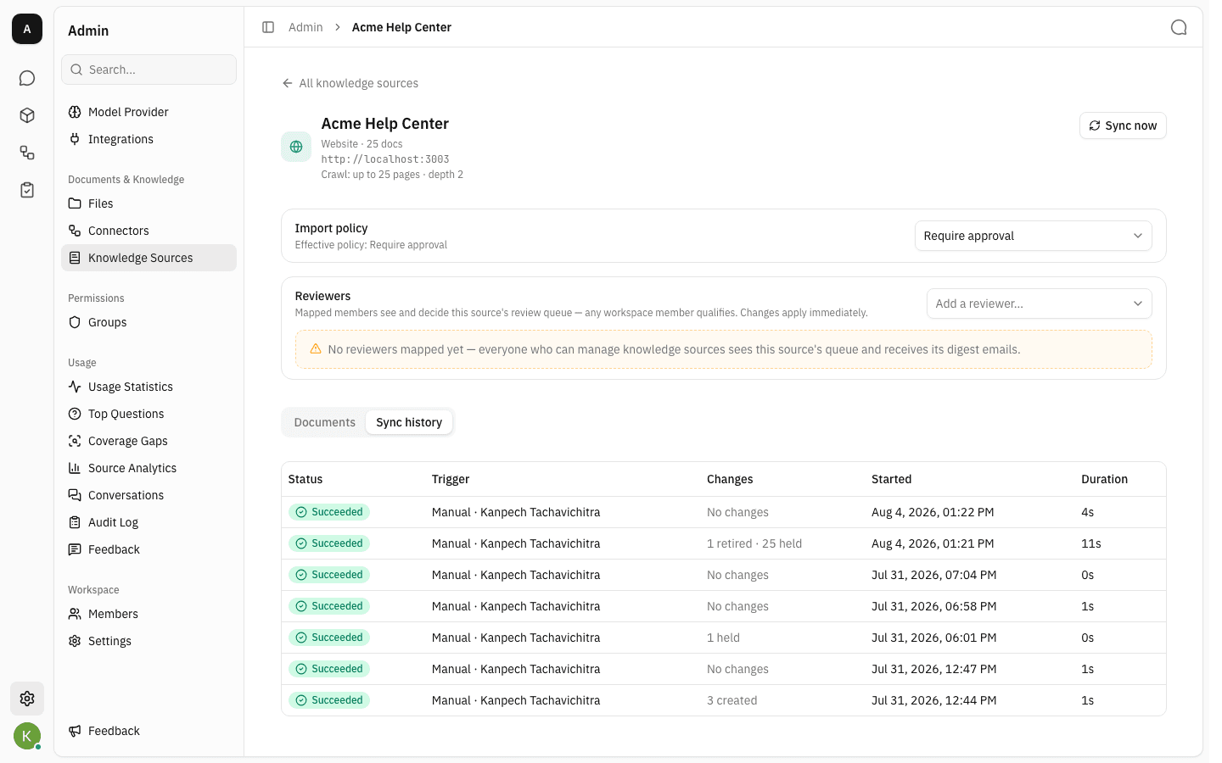This screenshot has height=763, width=1222.
Task: Click the back arrow to All knowledge sources
Action: point(288,83)
